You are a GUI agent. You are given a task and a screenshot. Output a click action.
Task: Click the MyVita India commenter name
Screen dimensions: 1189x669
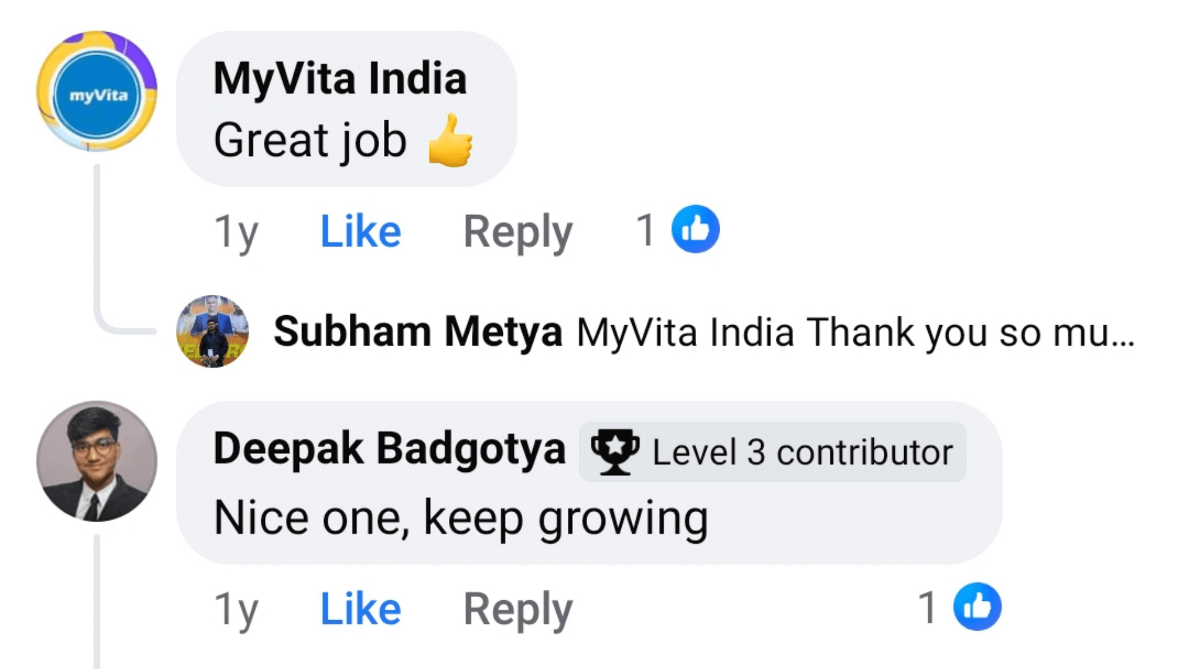point(339,79)
